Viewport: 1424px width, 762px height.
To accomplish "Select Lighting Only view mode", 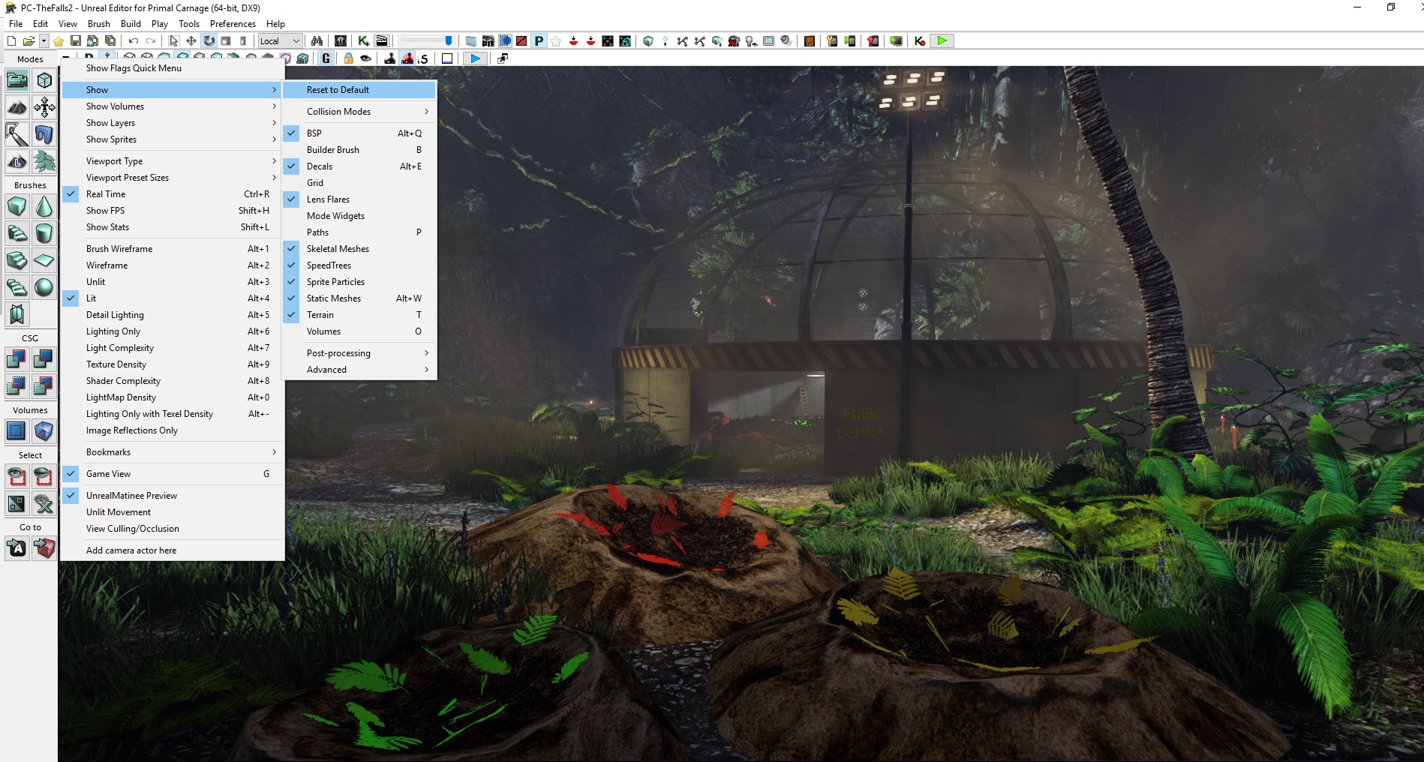I will click(x=173, y=331).
